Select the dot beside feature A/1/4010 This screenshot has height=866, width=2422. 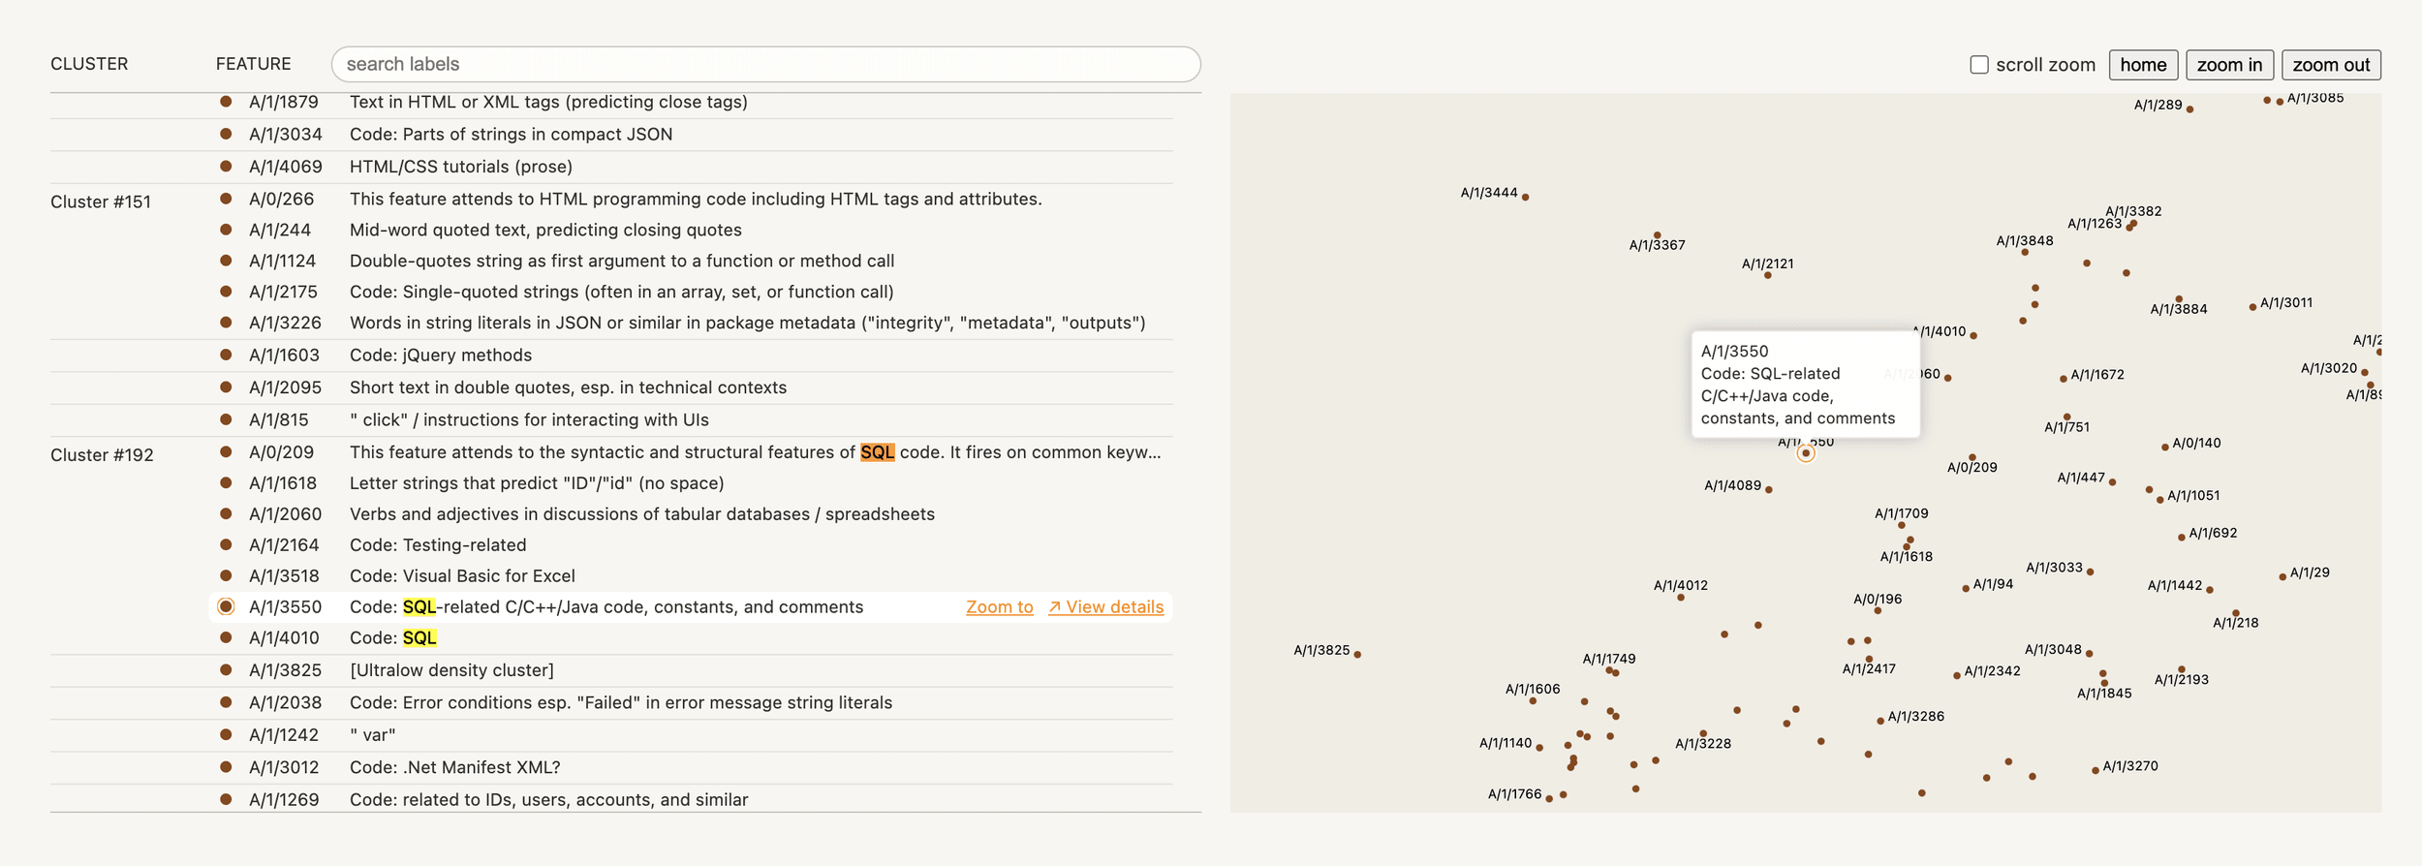[x=226, y=637]
